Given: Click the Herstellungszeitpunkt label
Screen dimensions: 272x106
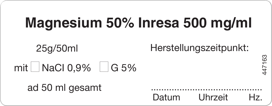Looking at the screenshot, I should [x=200, y=48].
